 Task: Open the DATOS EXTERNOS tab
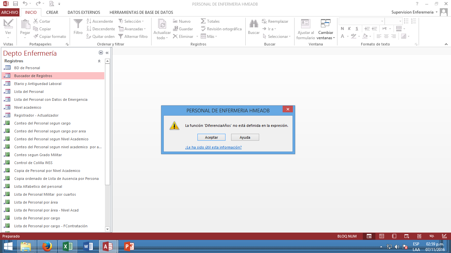coord(84,13)
